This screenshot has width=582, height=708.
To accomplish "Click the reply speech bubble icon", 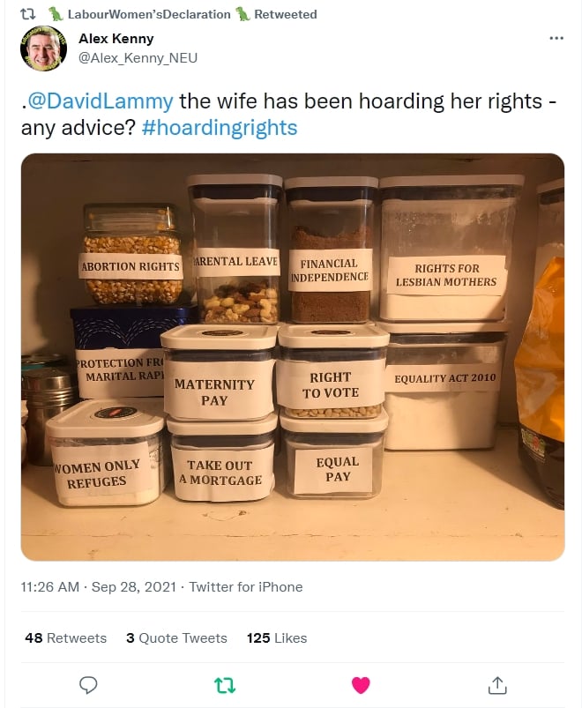I will 88,685.
